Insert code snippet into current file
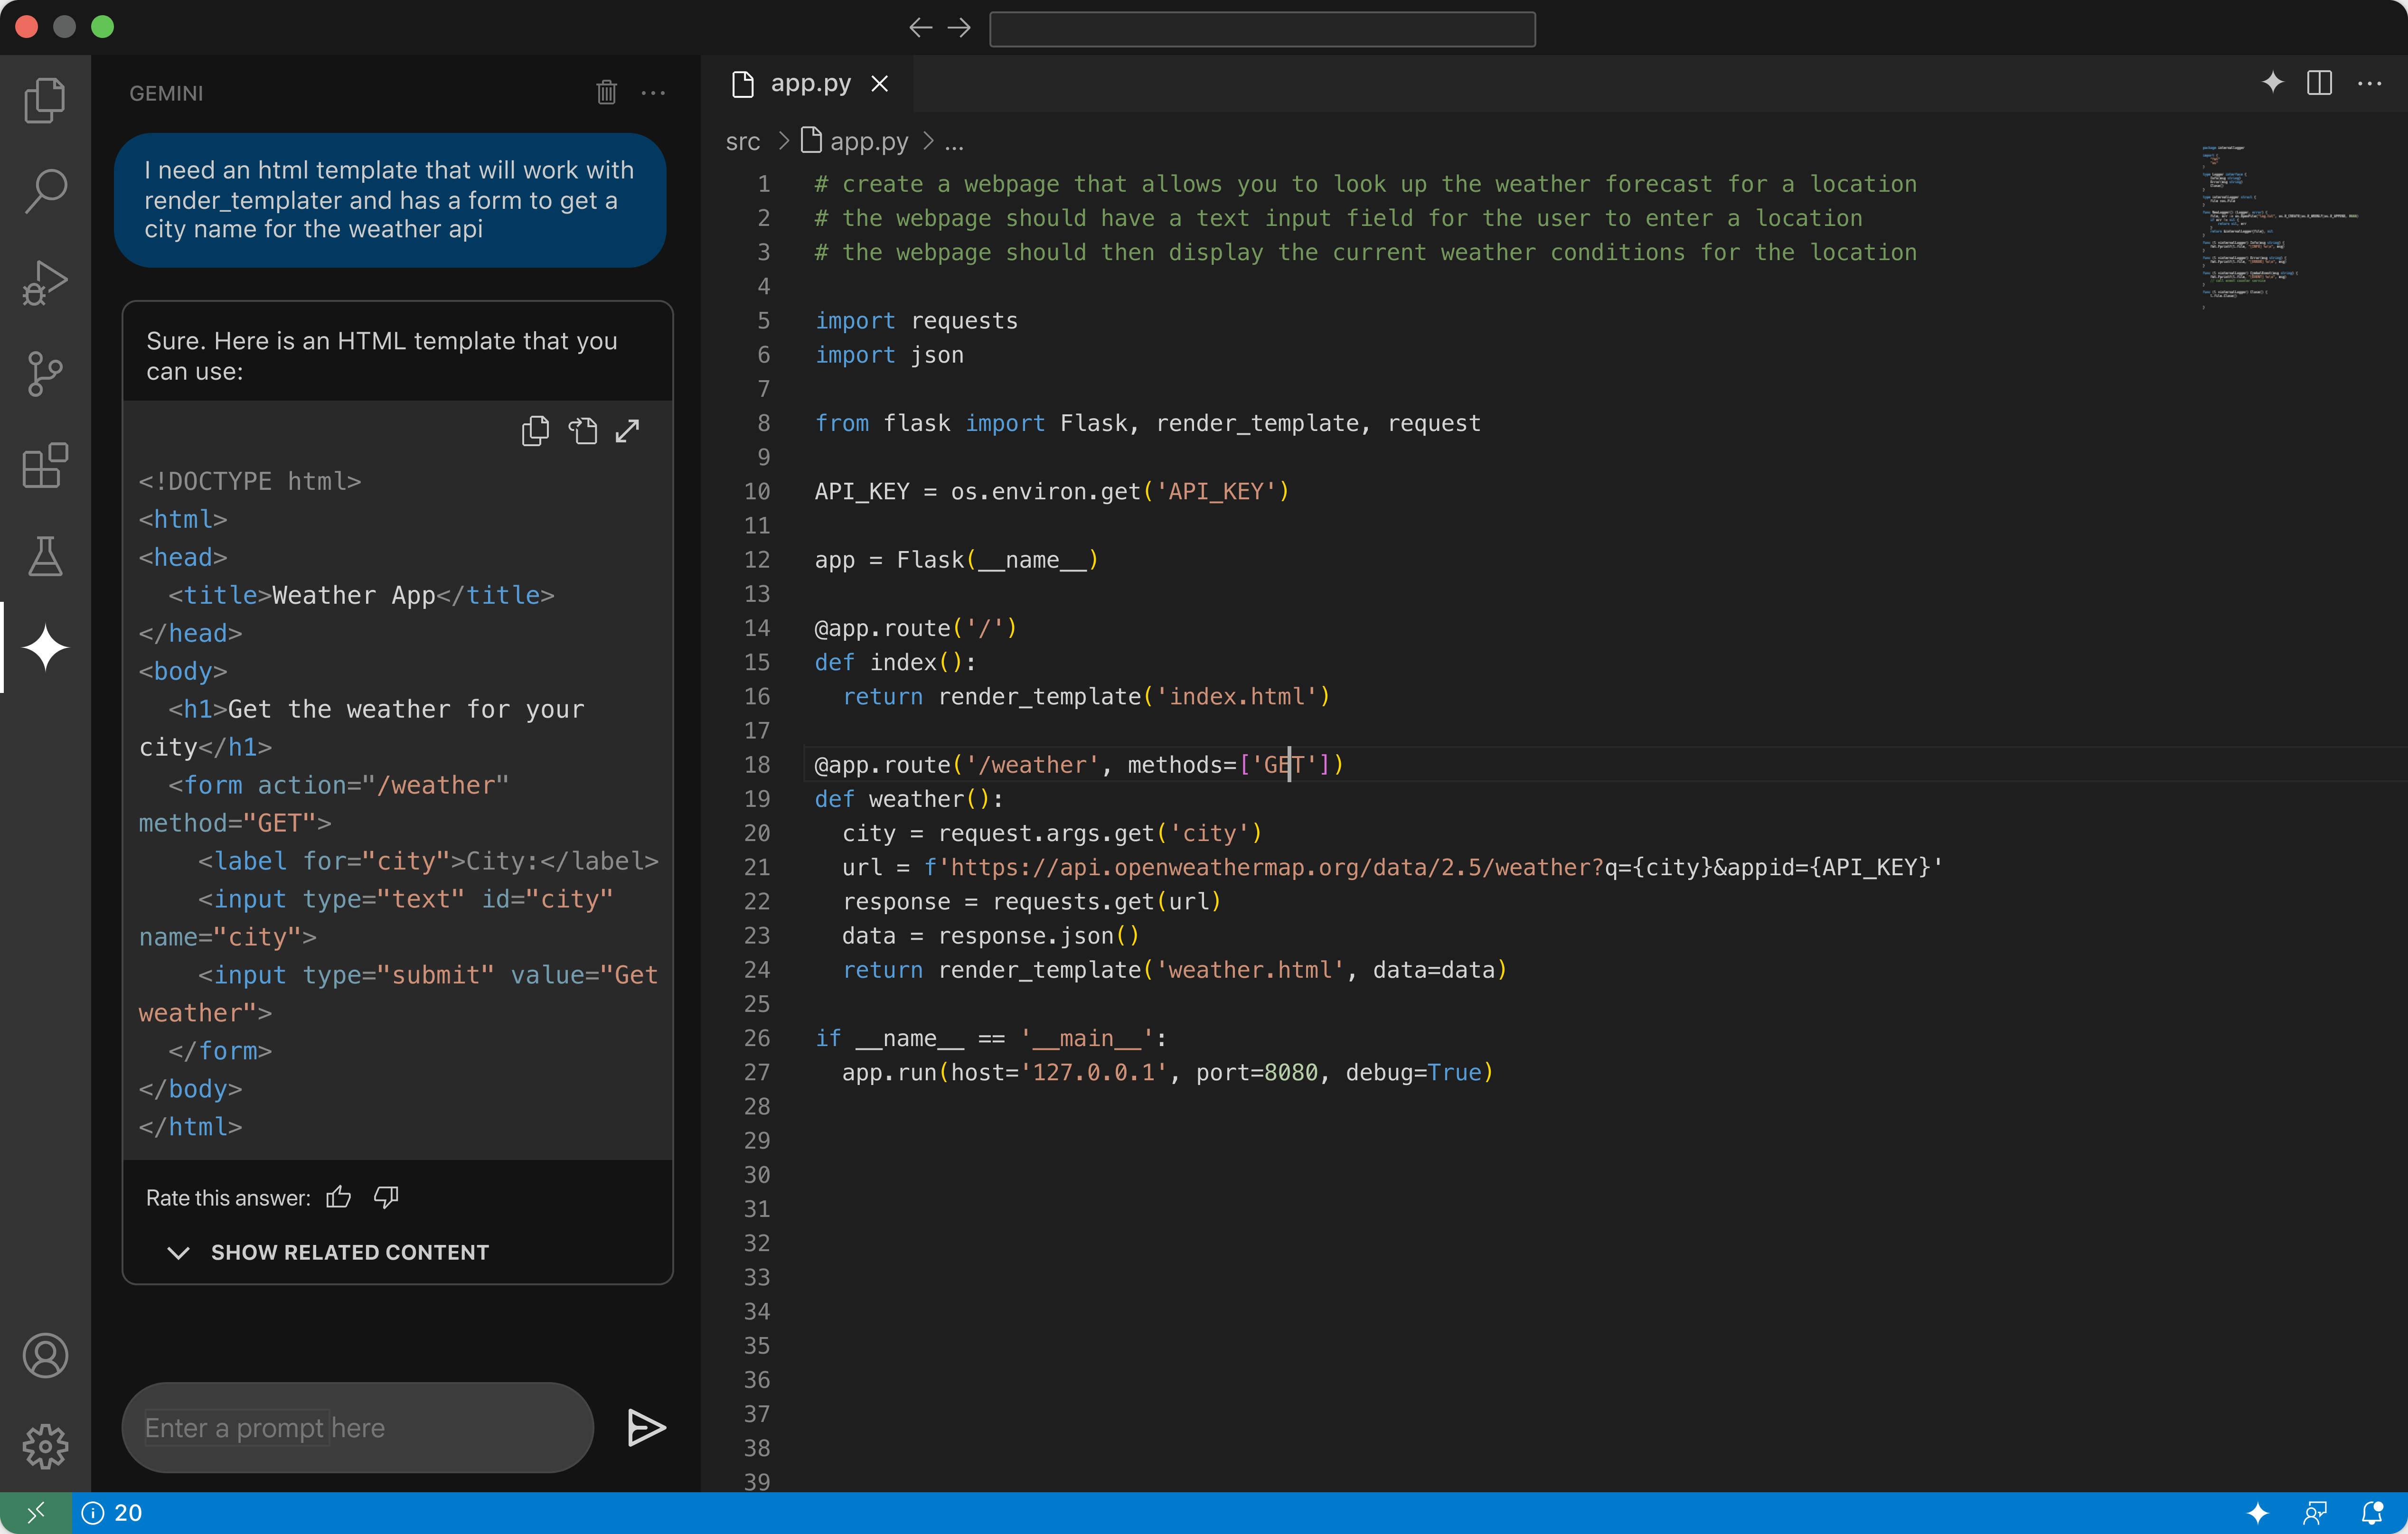Screen dimensions: 2408x1534 point(582,431)
